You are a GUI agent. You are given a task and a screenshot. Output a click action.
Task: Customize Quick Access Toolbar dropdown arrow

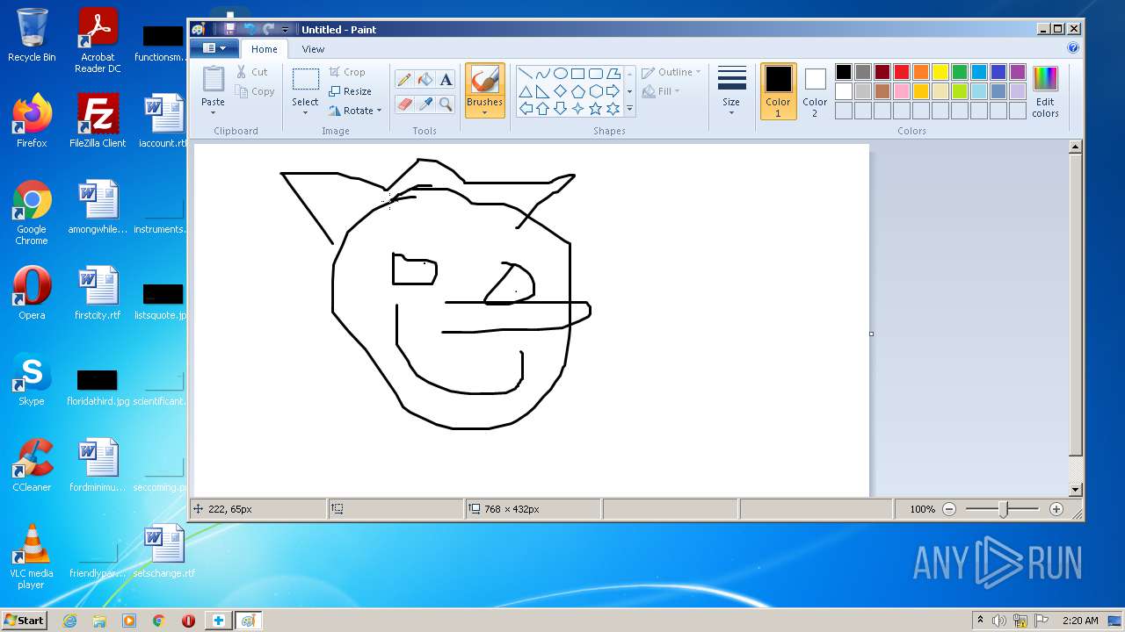(285, 30)
